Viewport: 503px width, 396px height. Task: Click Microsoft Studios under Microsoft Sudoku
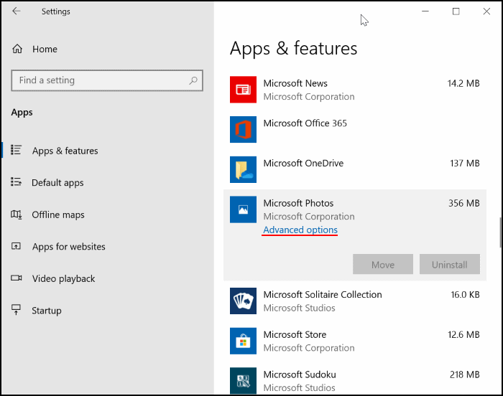[x=300, y=387]
